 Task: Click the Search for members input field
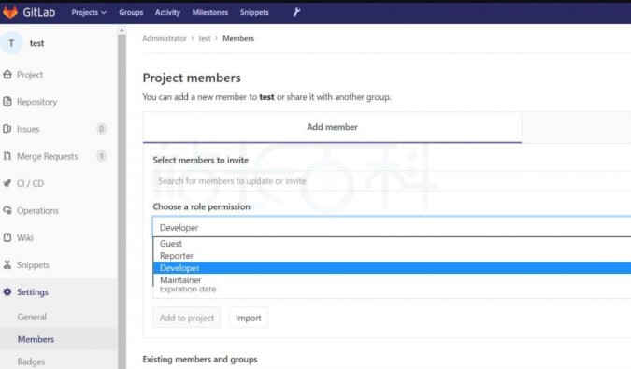click(x=392, y=181)
